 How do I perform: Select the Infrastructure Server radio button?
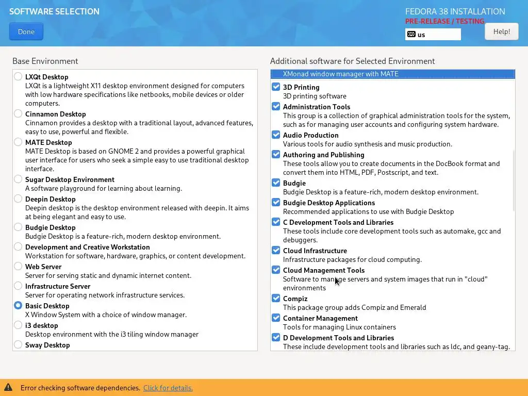point(18,286)
